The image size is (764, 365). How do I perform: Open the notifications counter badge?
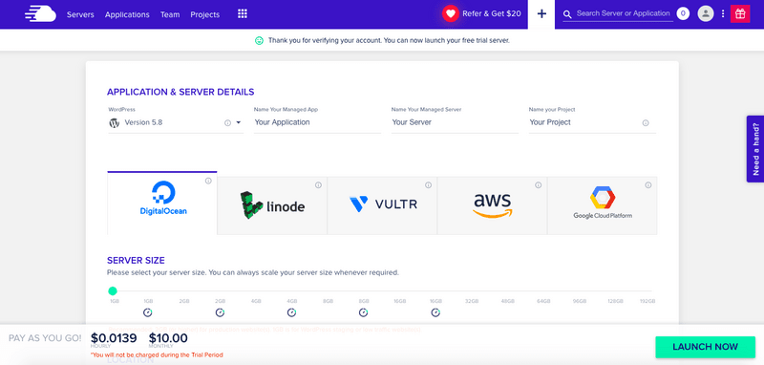click(683, 13)
